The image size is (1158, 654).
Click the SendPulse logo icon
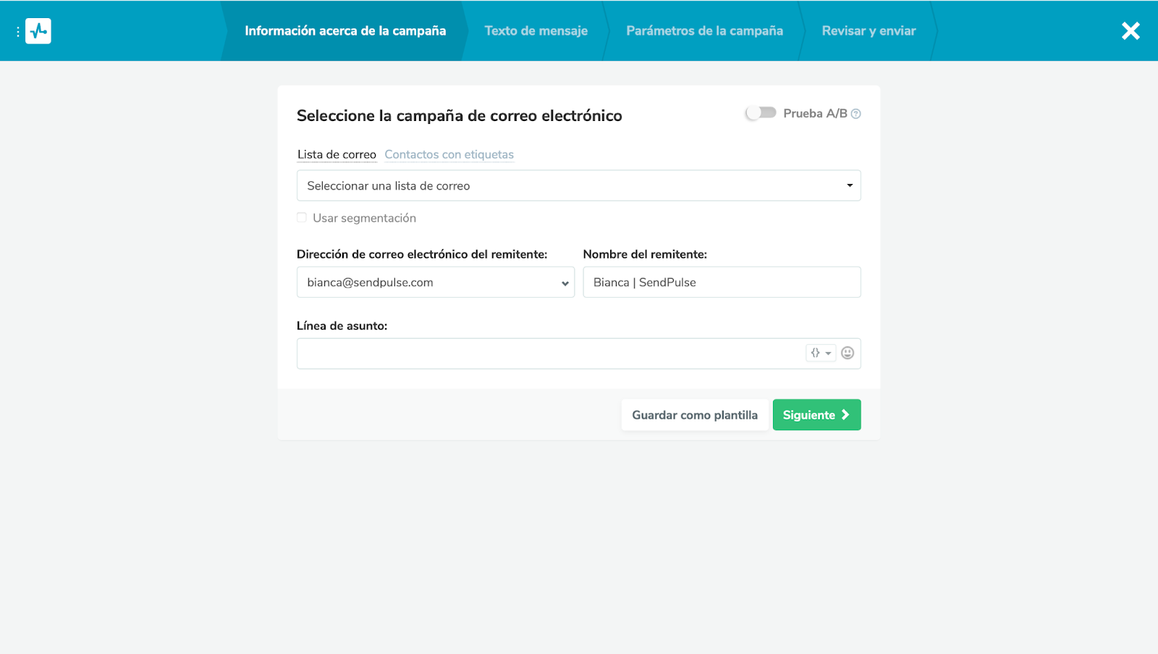(38, 31)
